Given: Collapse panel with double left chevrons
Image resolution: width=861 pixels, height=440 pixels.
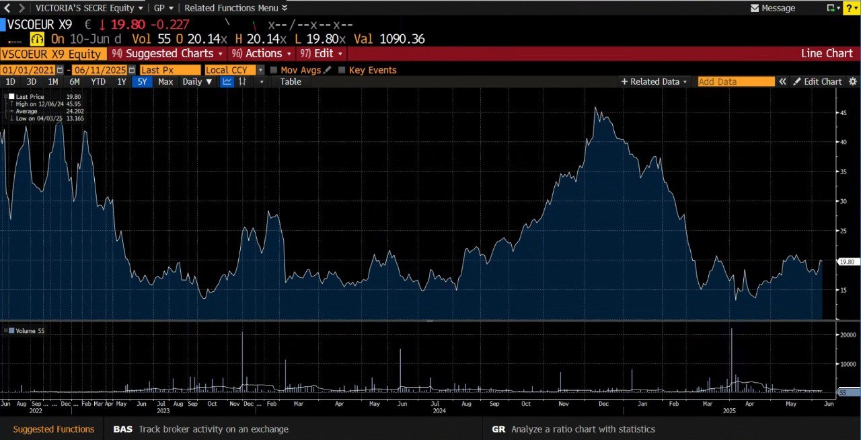Looking at the screenshot, I should click(783, 81).
